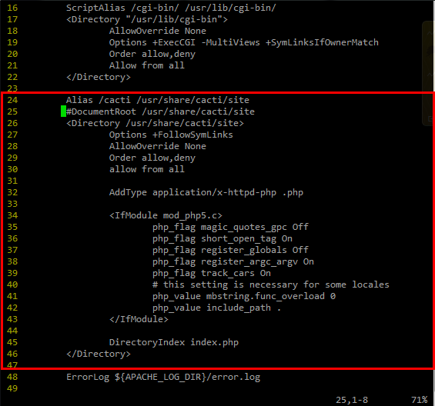Image resolution: width=435 pixels, height=406 pixels.
Task: Click <Directory /usr/share/cacti/site> line
Action: click(155, 123)
